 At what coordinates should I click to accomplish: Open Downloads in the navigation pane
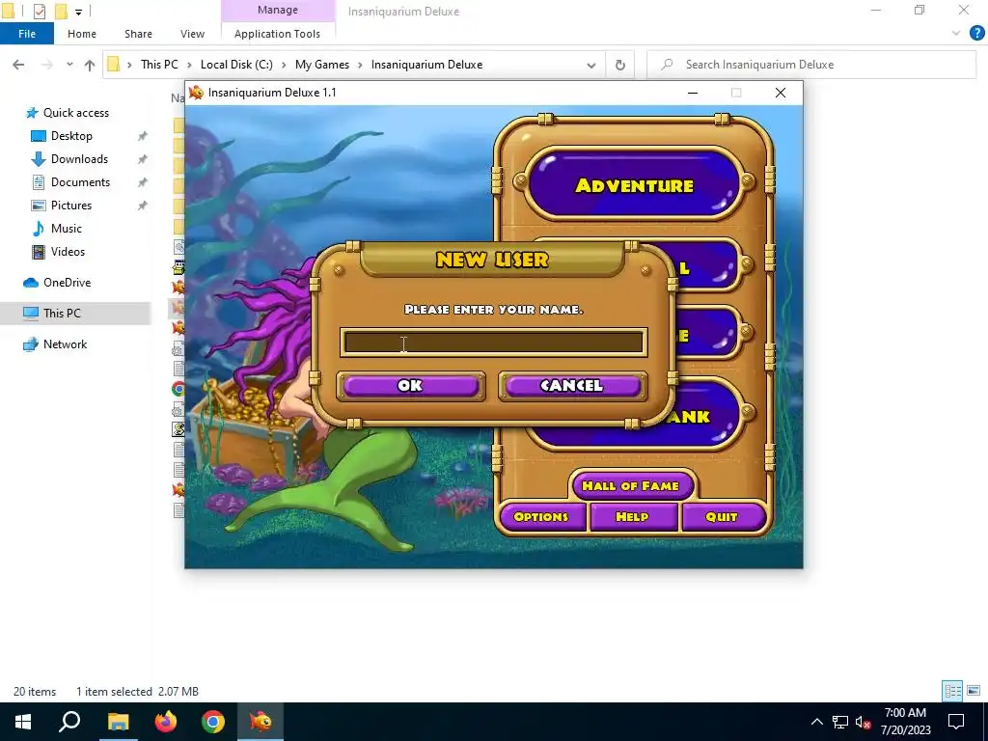pyautogui.click(x=79, y=159)
